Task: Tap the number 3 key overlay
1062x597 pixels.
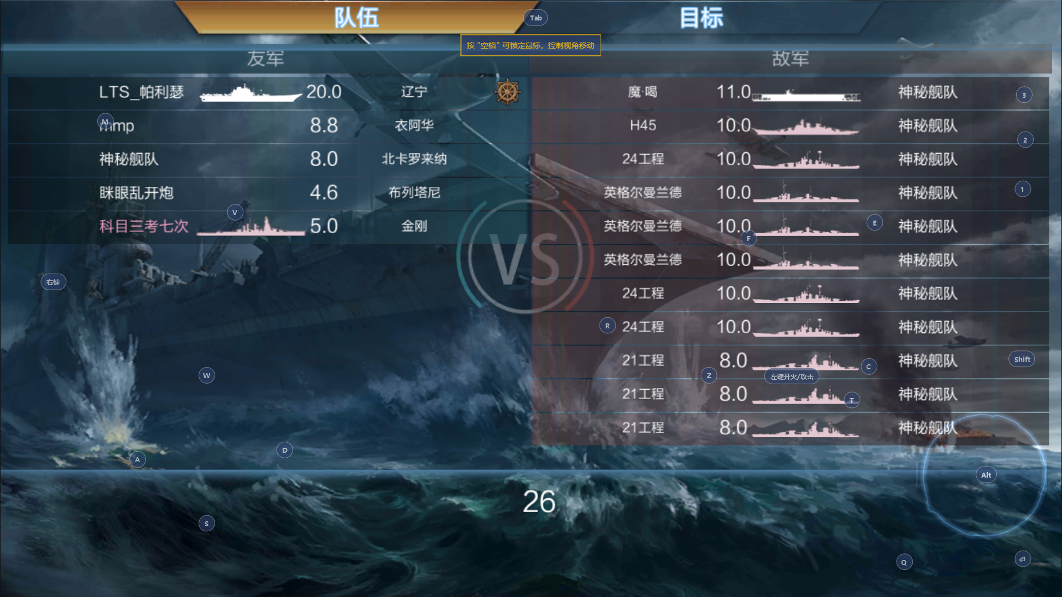Action: pyautogui.click(x=1024, y=95)
